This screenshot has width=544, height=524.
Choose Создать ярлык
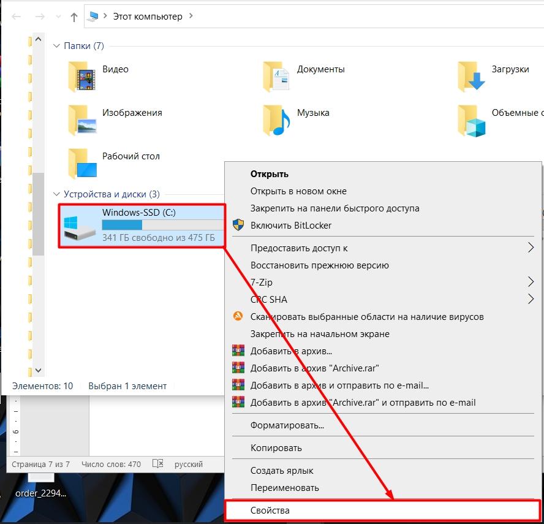383,471
